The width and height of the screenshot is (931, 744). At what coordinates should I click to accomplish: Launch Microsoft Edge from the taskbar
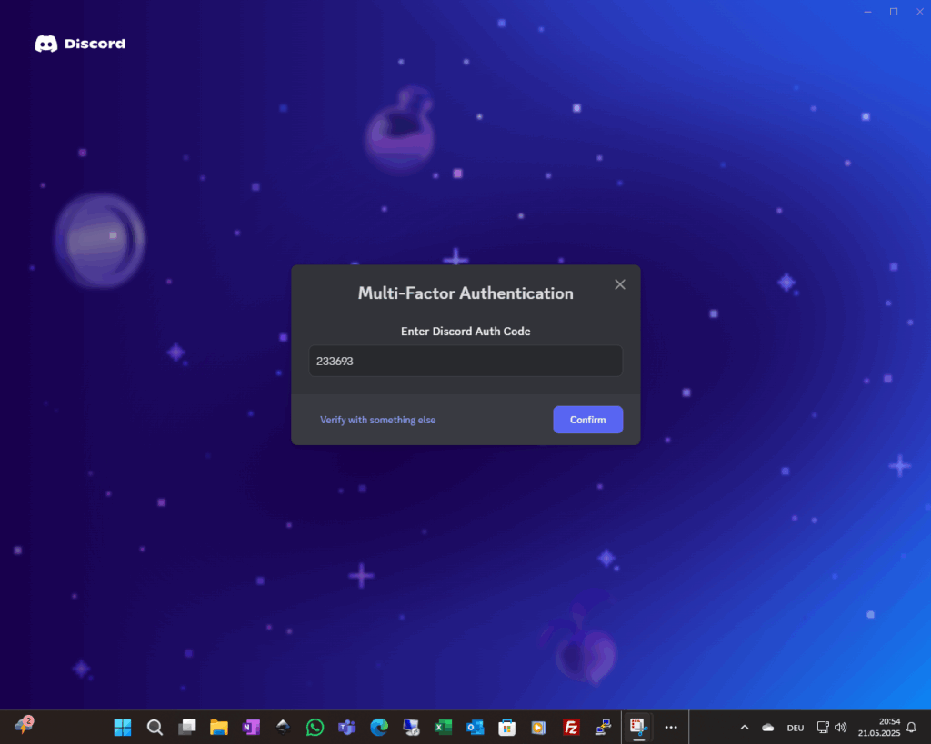coord(379,727)
